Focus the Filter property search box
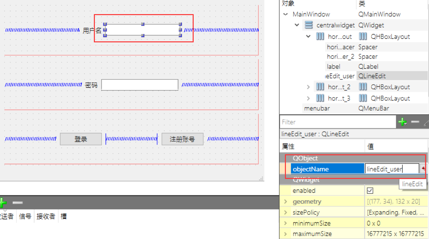 tap(338, 122)
